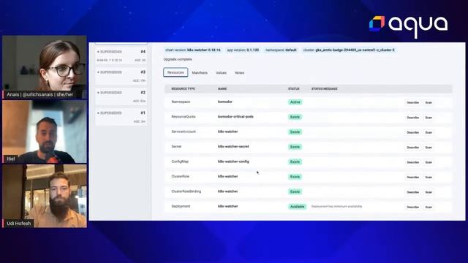Click the Available status badge for Deployment
The height and width of the screenshot is (263, 468).
(x=298, y=206)
